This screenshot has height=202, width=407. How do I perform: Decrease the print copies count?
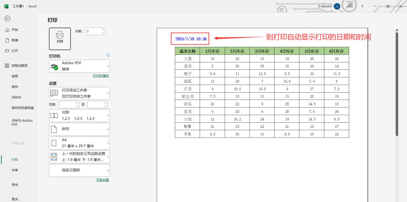coord(103,33)
